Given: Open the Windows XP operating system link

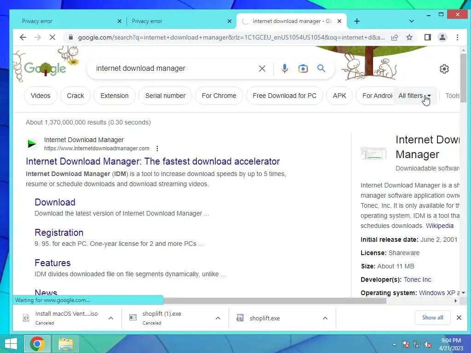Looking at the screenshot, I should click(x=437, y=293).
